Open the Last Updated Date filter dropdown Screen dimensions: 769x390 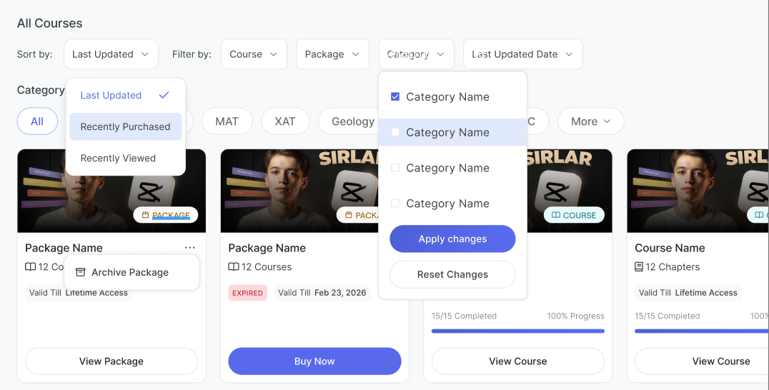522,54
